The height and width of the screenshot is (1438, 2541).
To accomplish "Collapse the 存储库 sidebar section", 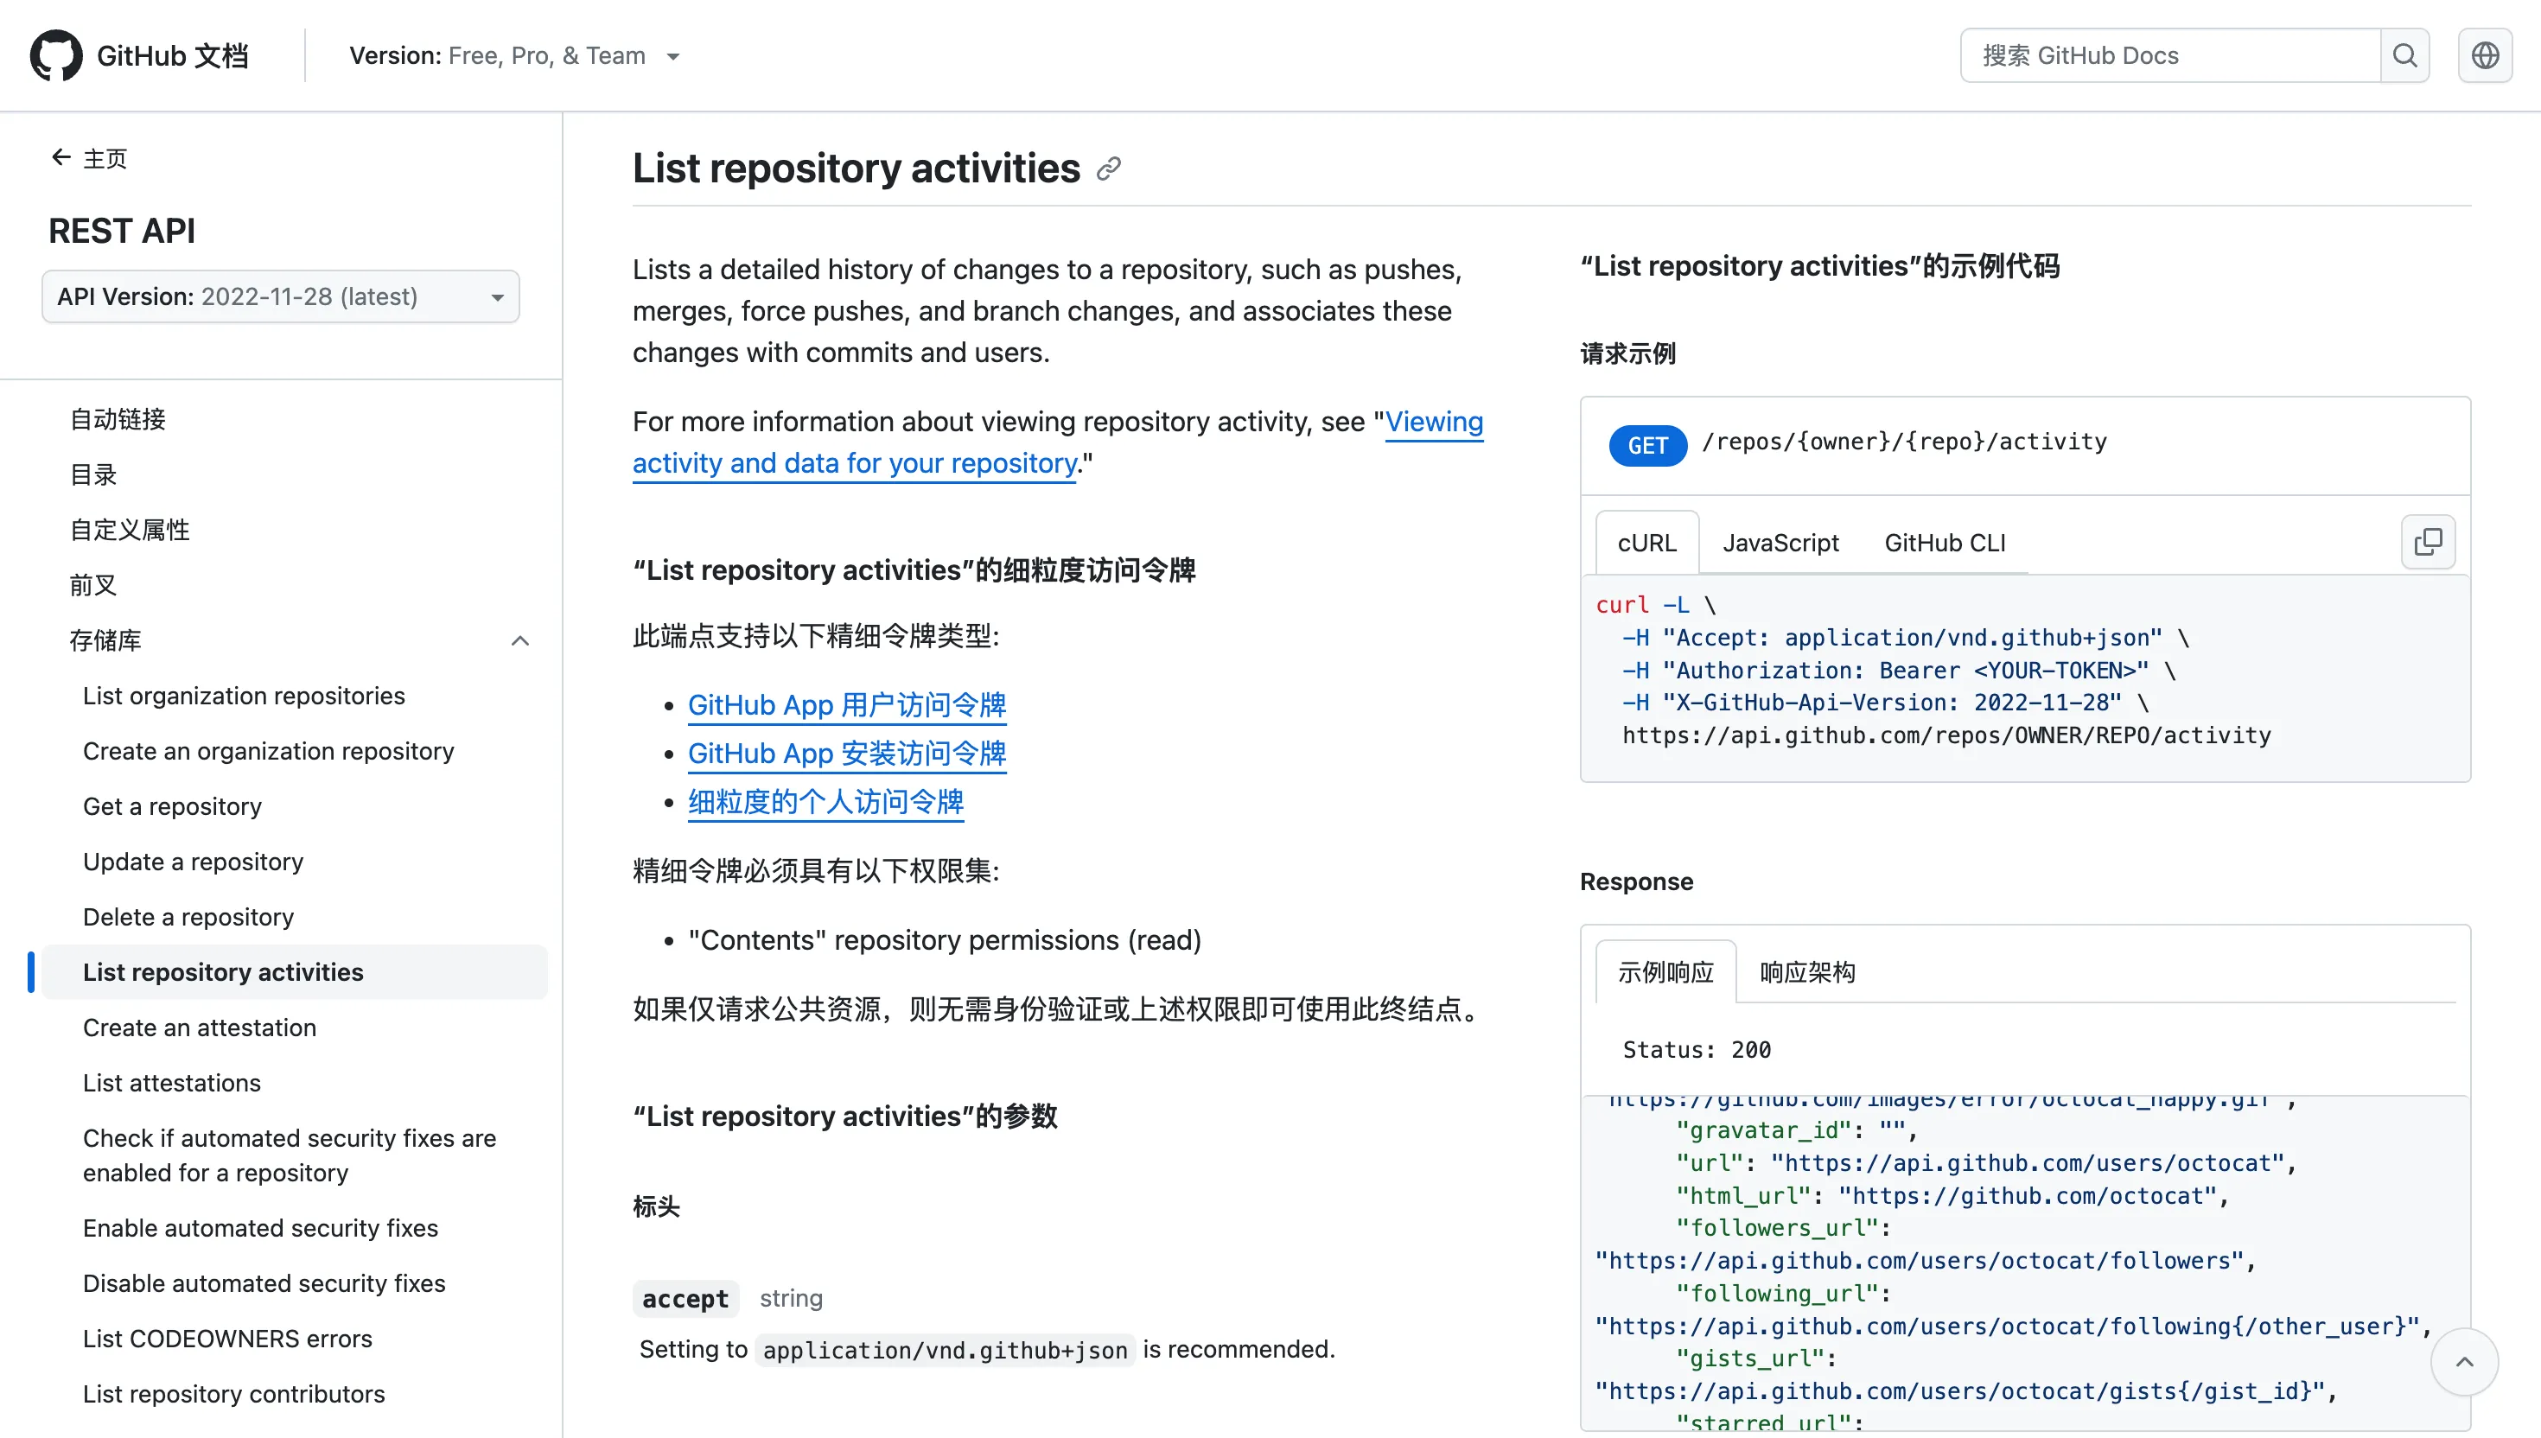I will click(519, 641).
